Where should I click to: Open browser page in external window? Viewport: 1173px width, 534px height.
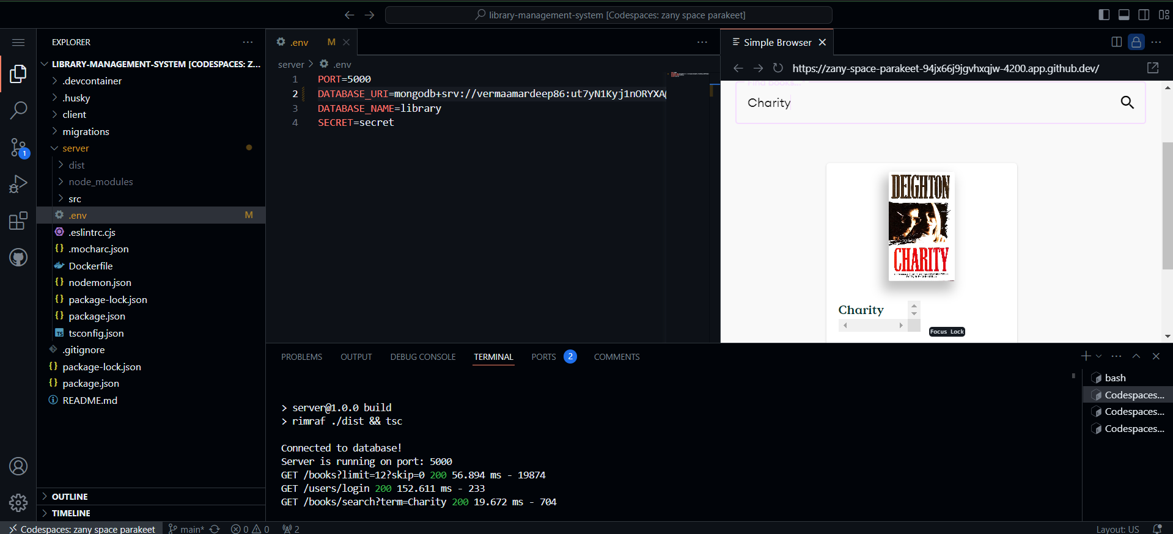pos(1153,68)
